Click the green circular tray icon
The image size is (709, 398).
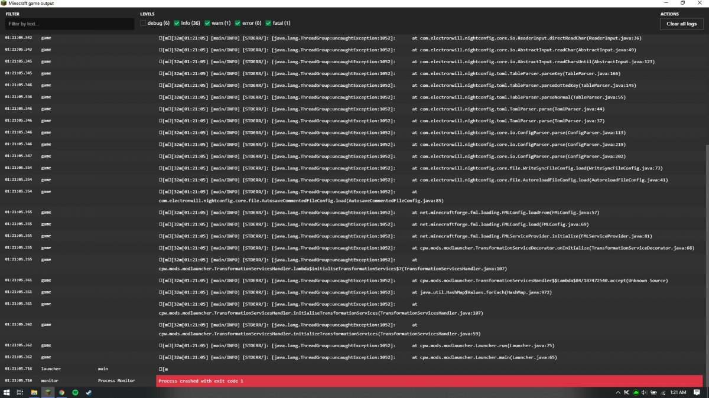[x=636, y=392]
